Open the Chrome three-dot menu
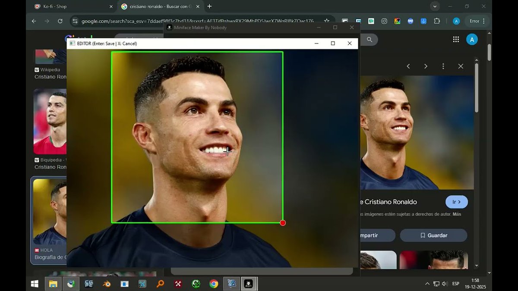The height and width of the screenshot is (291, 518). (483, 21)
